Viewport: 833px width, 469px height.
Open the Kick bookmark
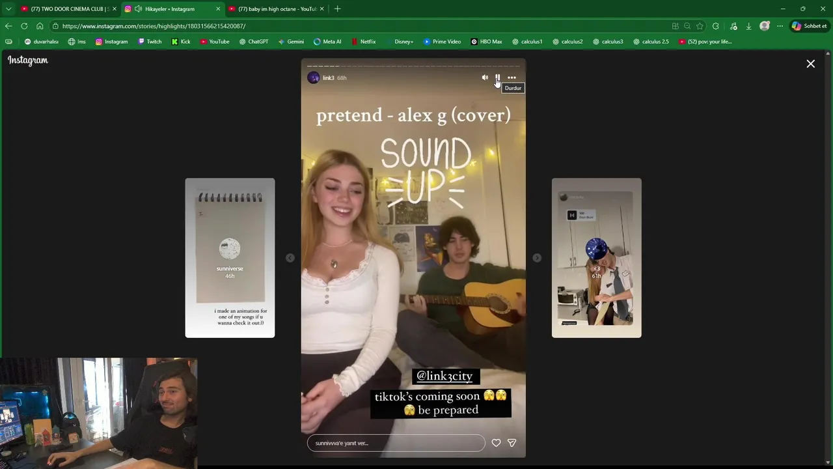[x=181, y=42]
